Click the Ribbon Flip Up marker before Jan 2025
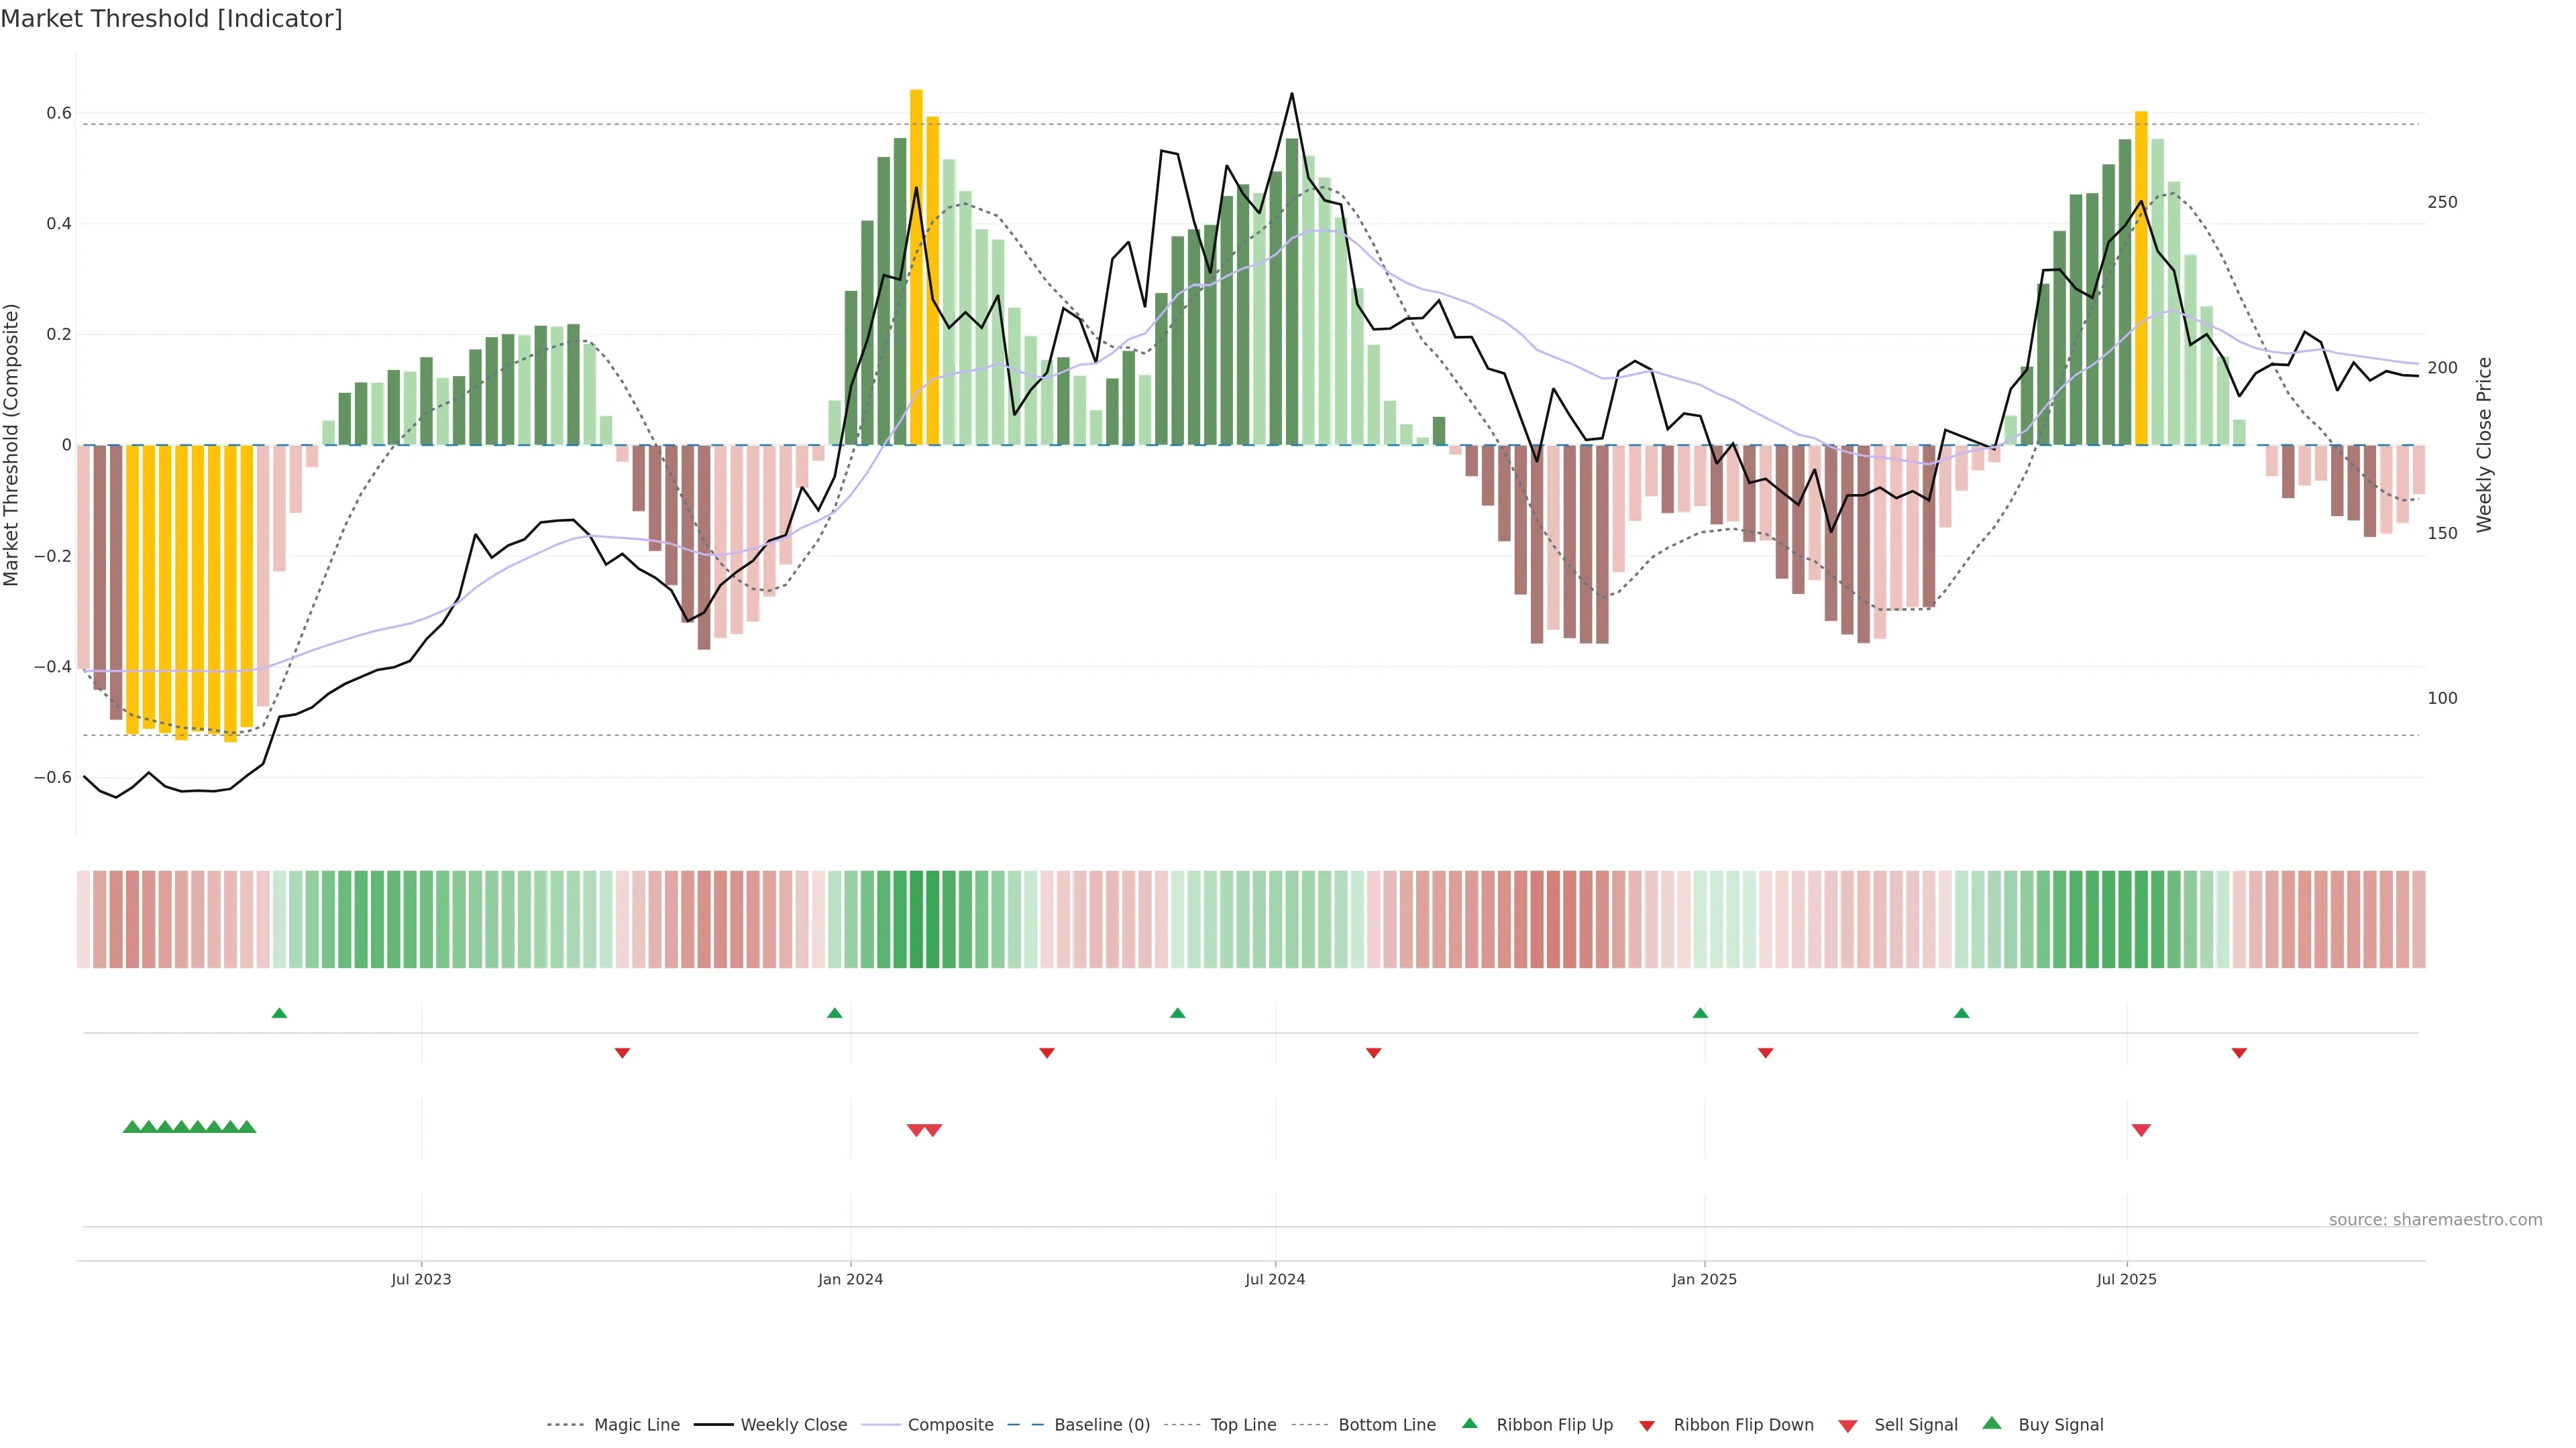The height and width of the screenshot is (1448, 2576). coord(1700,1014)
